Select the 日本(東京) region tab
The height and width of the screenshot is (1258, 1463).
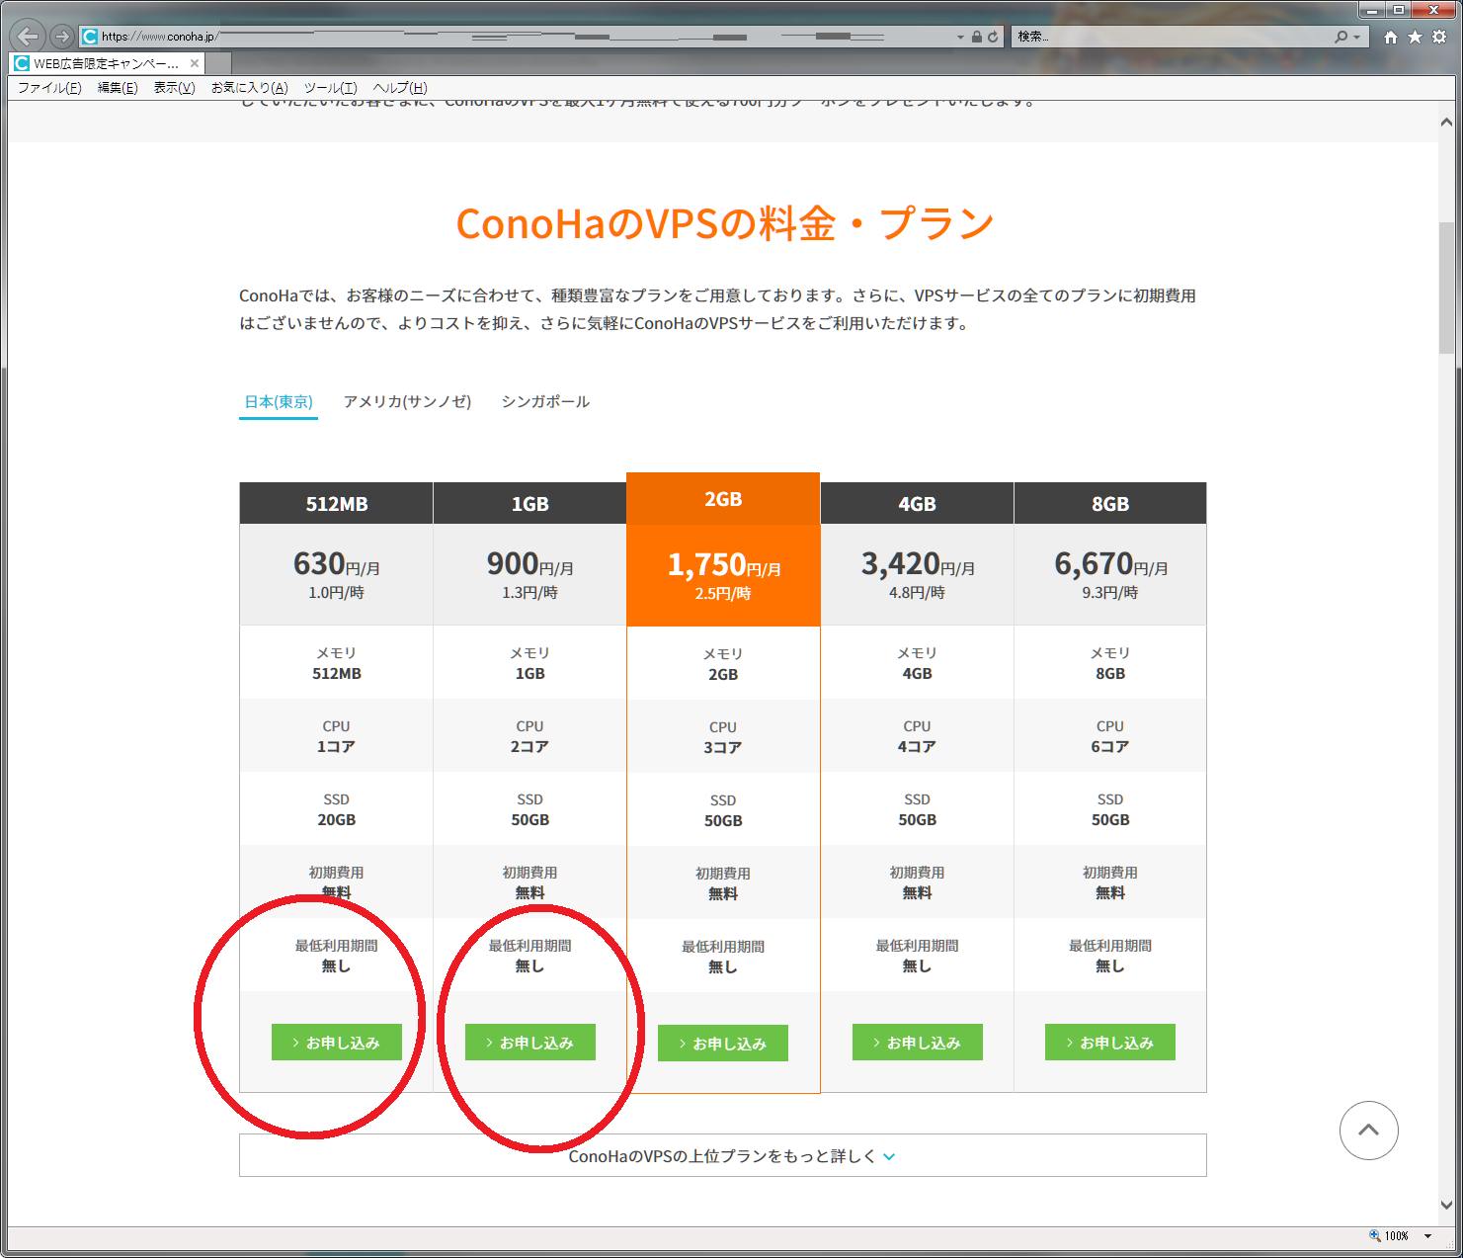click(x=279, y=401)
